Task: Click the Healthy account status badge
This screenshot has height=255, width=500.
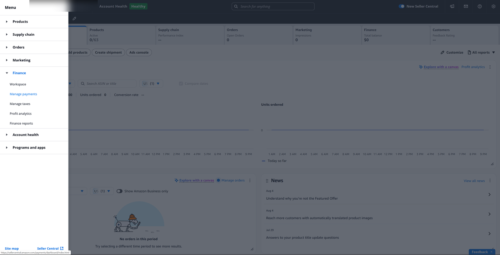Action: pyautogui.click(x=138, y=6)
